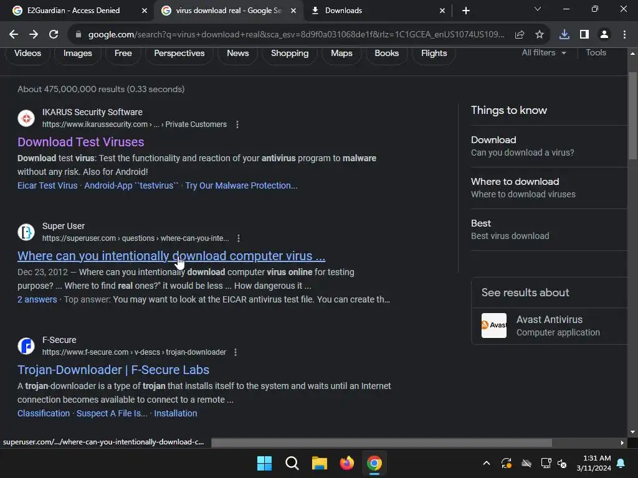The image size is (638, 478).
Task: Click the Chrome taskbar icon
Action: click(x=374, y=463)
